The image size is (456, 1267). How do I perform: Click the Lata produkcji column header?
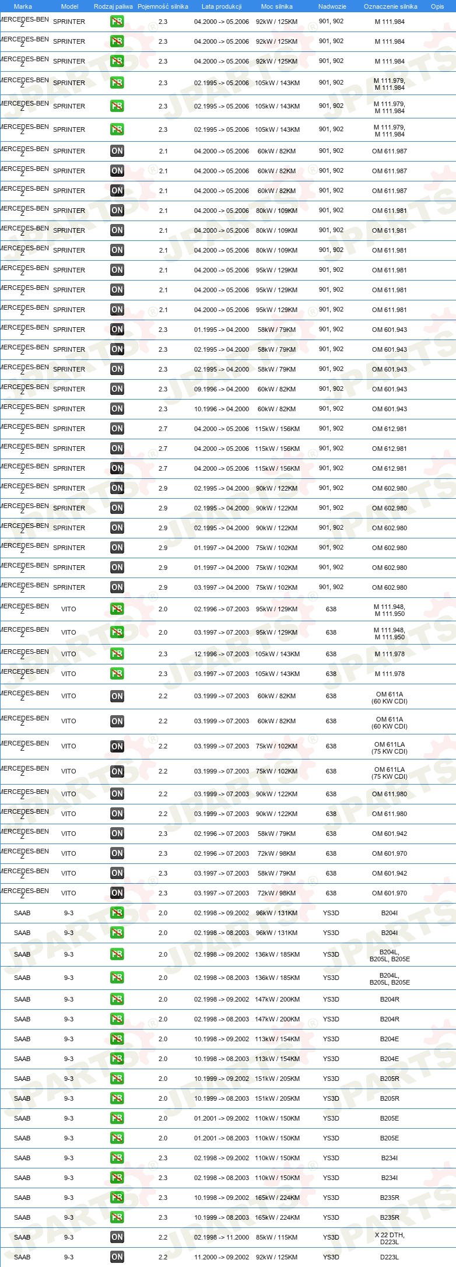point(222,6)
